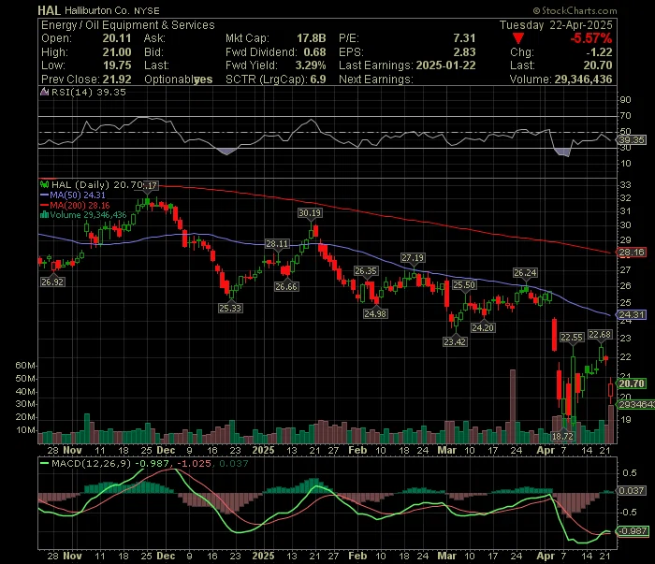Click the RSI(14) 39.35 legend text

(89, 93)
